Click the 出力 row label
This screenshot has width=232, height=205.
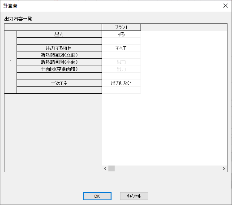(x=59, y=34)
